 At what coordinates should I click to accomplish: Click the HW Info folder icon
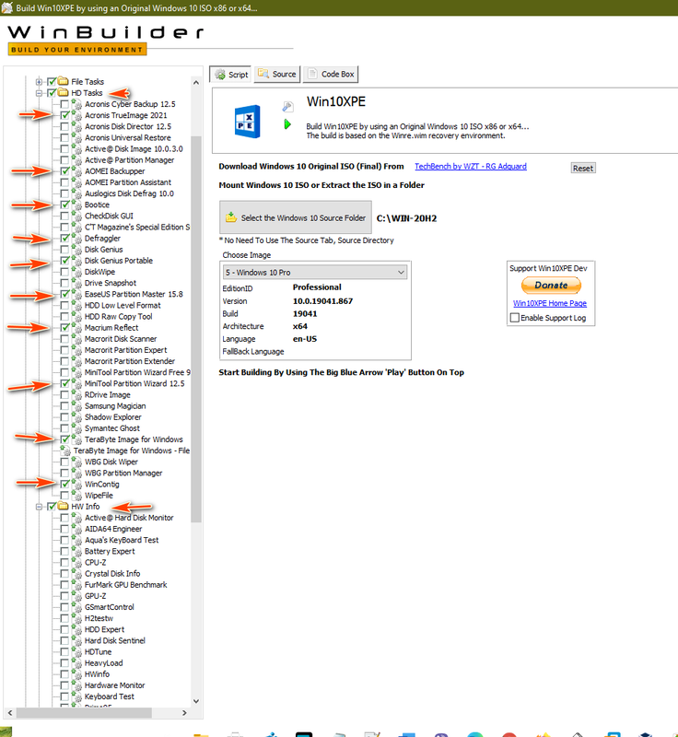[63, 507]
